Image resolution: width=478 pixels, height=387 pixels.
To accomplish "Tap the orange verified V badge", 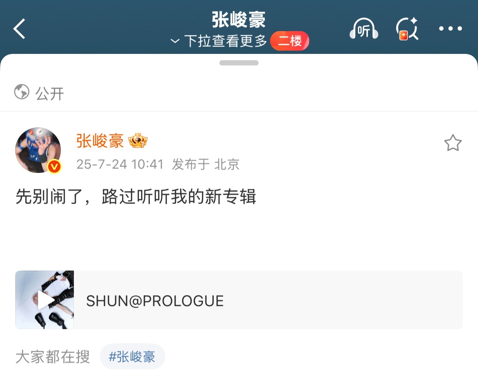I will click(x=54, y=166).
